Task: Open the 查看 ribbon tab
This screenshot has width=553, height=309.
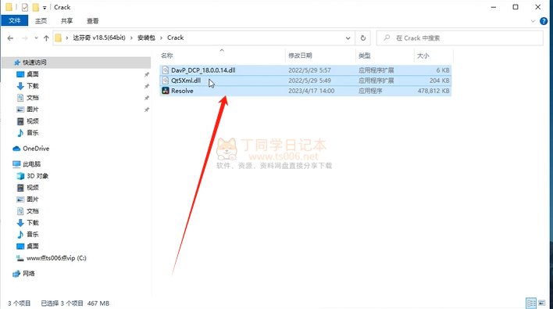Action: [x=93, y=21]
